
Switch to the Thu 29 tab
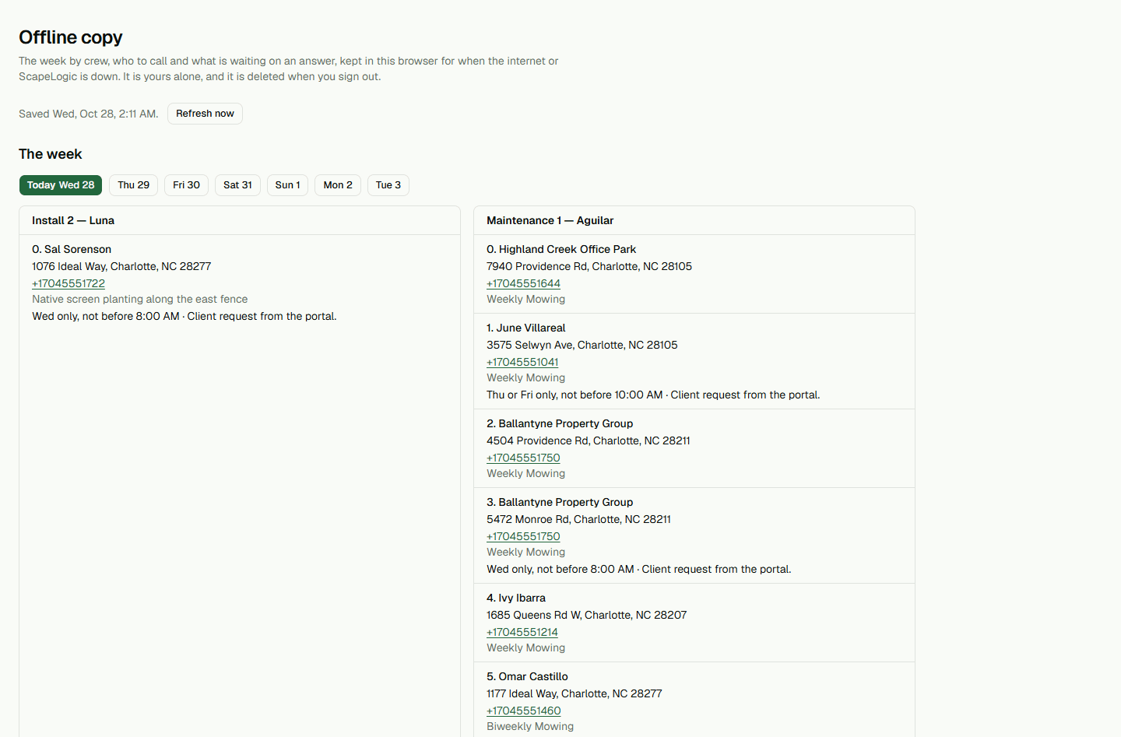[133, 185]
